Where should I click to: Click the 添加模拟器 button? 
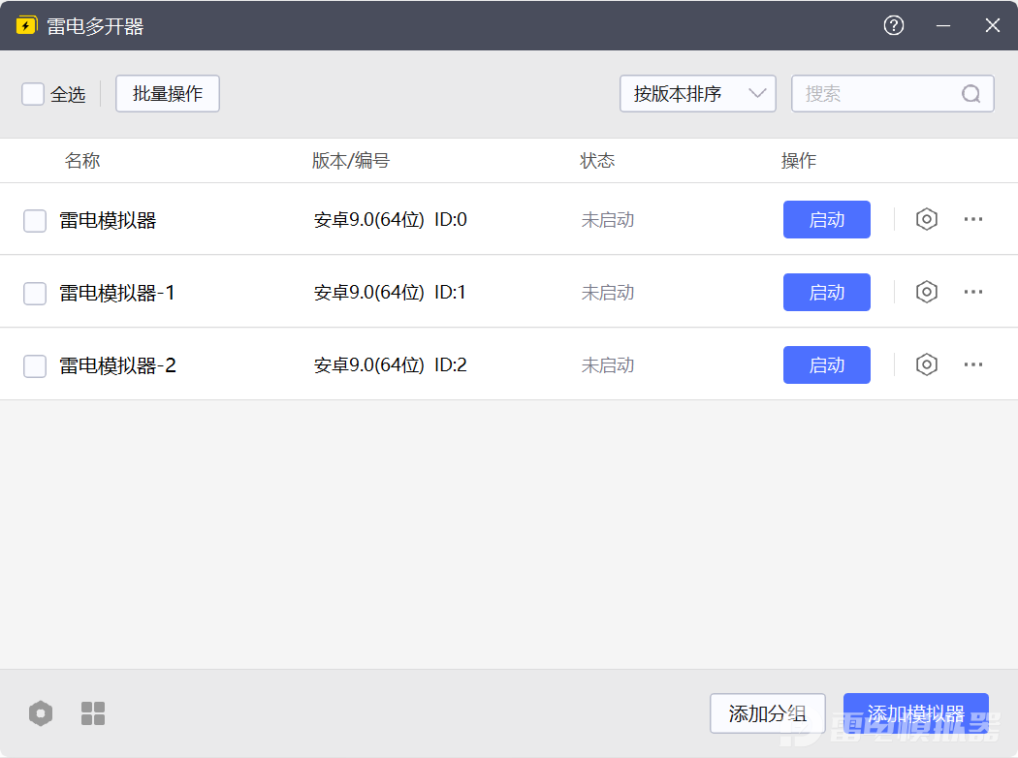click(x=915, y=713)
